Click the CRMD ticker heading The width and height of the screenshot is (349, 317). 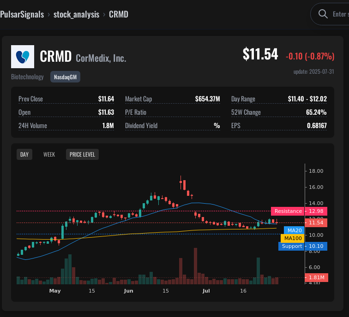click(x=56, y=56)
